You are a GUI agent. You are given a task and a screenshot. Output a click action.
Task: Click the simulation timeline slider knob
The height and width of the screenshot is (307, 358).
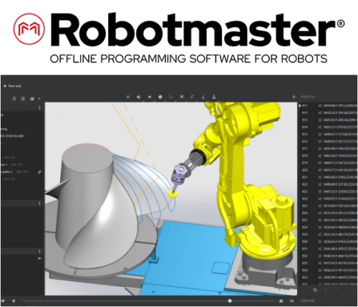click(230, 301)
